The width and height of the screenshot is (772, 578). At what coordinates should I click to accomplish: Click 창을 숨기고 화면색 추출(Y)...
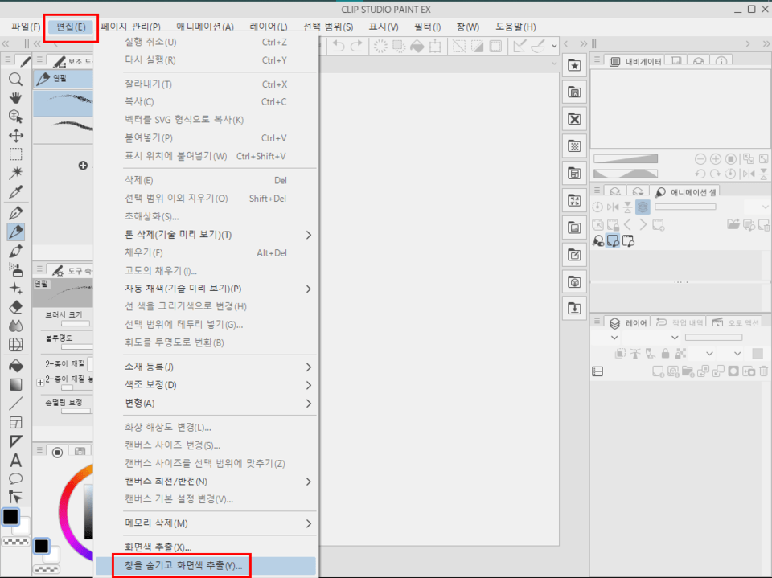click(x=183, y=566)
